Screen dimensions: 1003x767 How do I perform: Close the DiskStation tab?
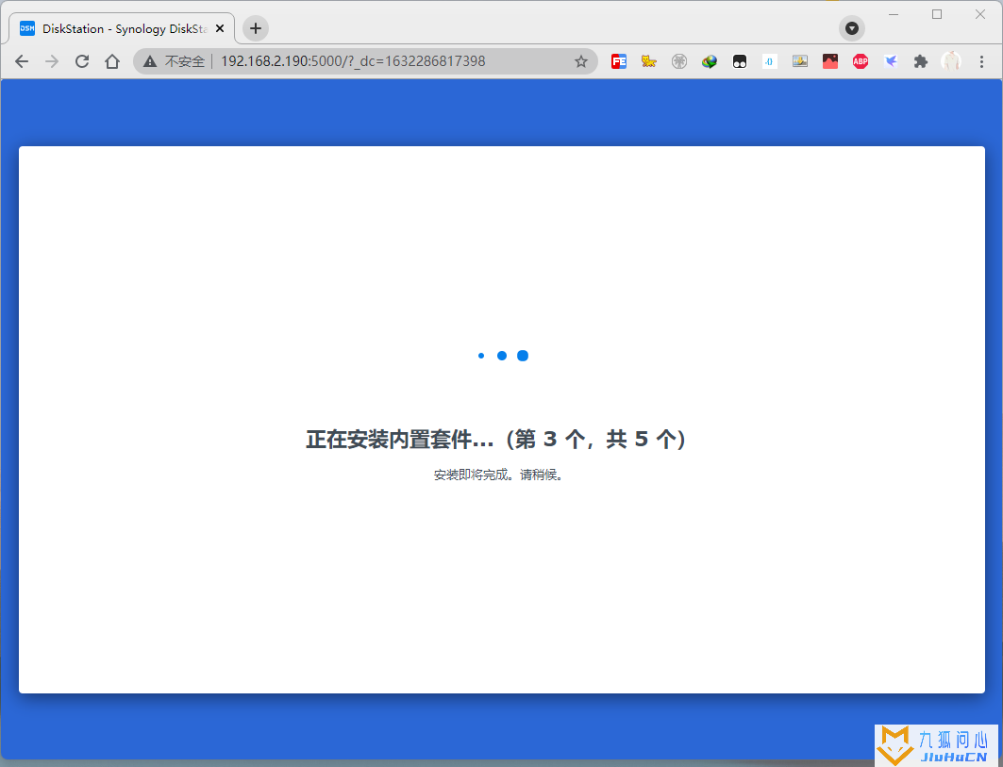tap(220, 28)
